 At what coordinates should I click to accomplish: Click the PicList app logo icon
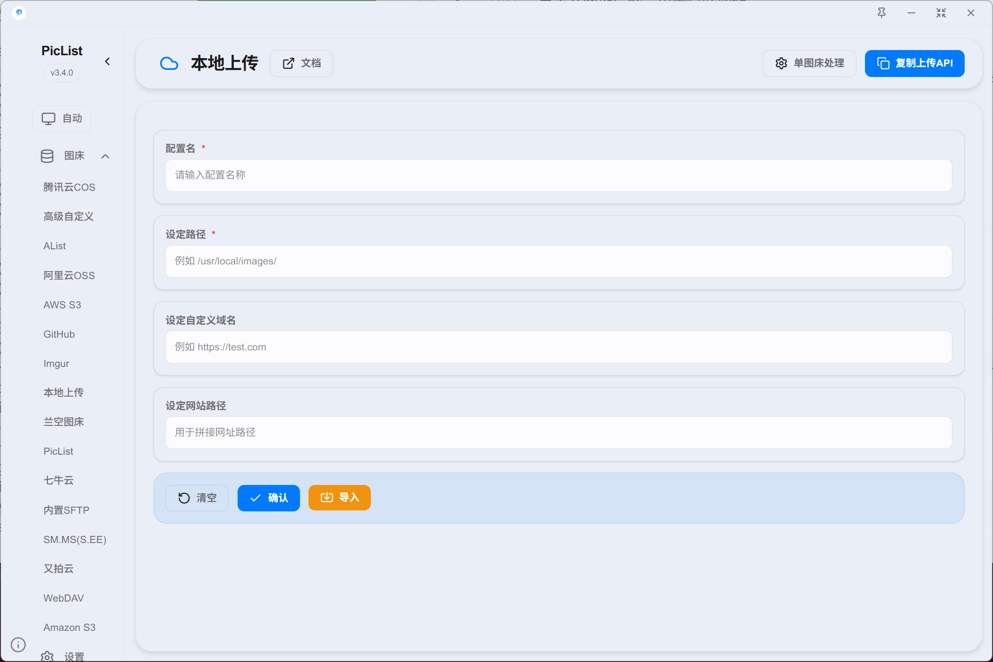(x=19, y=12)
